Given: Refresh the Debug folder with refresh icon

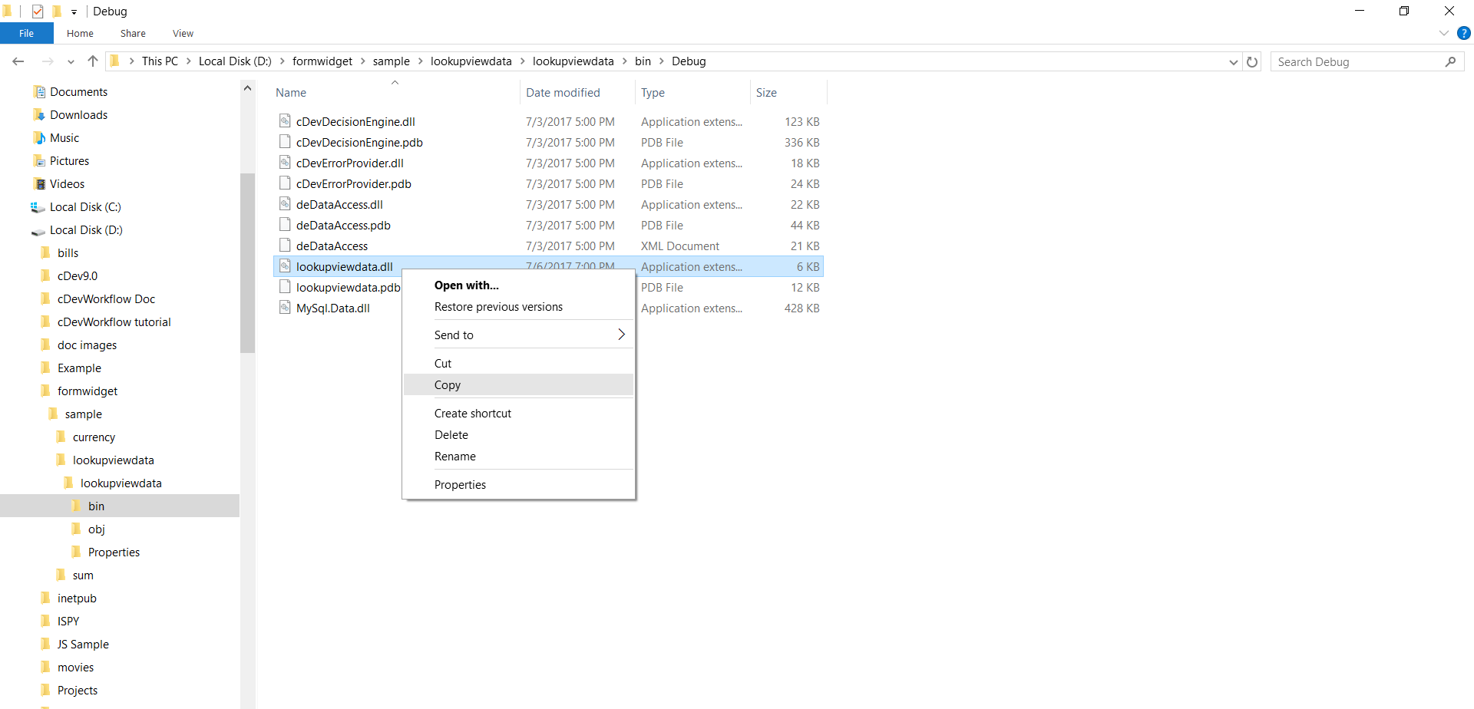Looking at the screenshot, I should [x=1253, y=61].
